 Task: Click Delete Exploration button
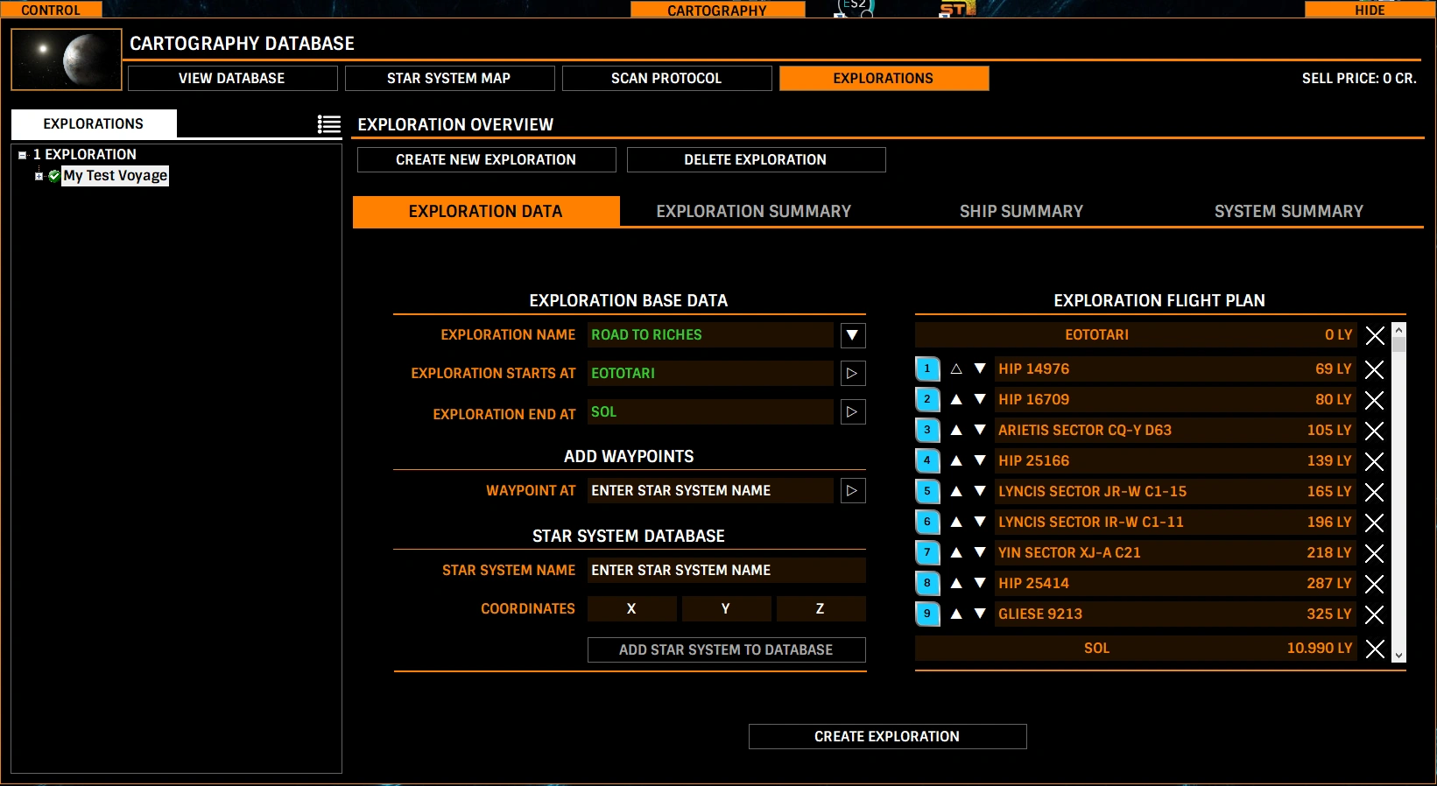[x=756, y=159]
